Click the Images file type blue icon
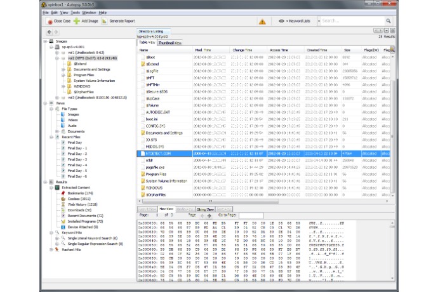Viewport: 438px width, 292px height. point(63,114)
